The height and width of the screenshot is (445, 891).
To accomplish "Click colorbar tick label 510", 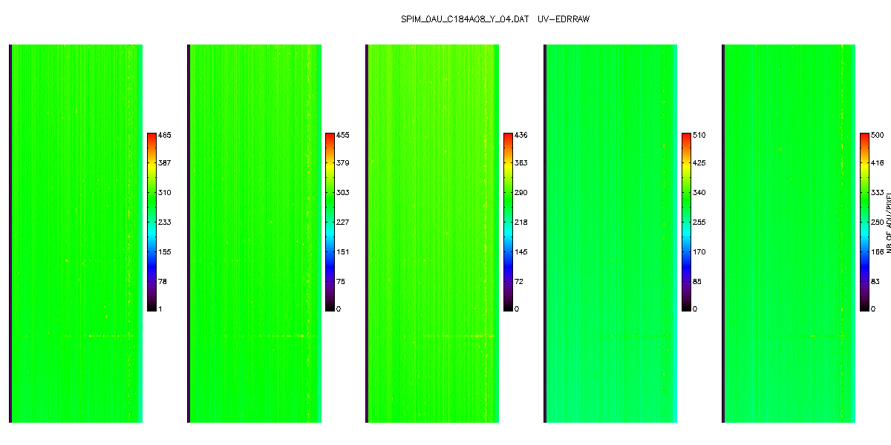I will click(x=699, y=136).
